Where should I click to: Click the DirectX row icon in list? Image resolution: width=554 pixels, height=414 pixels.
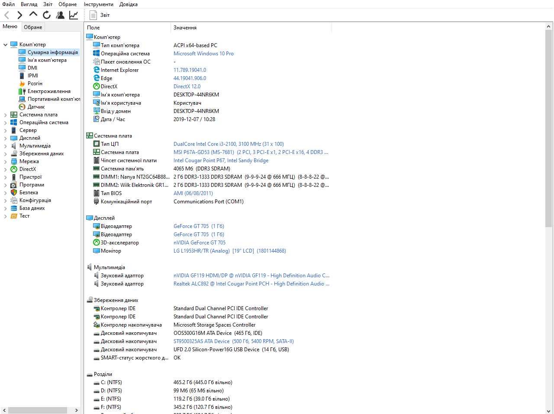click(x=97, y=86)
